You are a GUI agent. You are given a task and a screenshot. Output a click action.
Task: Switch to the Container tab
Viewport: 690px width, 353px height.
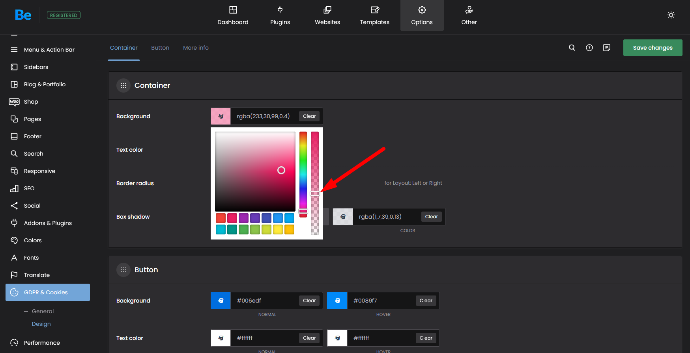(124, 48)
